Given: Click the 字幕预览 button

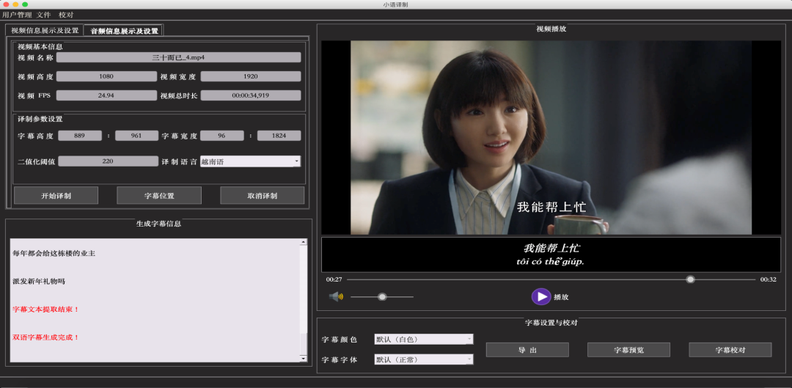Looking at the screenshot, I should pyautogui.click(x=629, y=350).
